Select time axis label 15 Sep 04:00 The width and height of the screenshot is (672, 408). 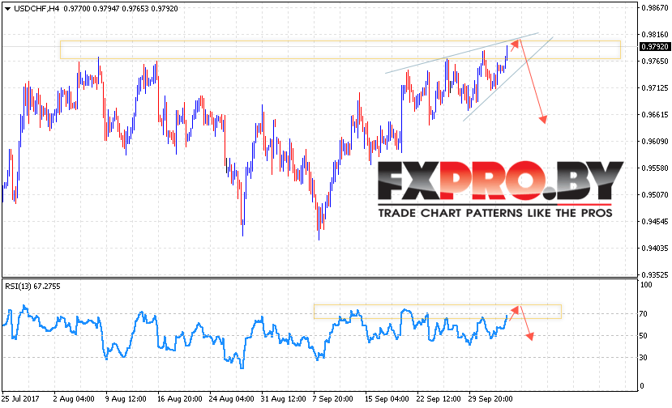pyautogui.click(x=387, y=398)
